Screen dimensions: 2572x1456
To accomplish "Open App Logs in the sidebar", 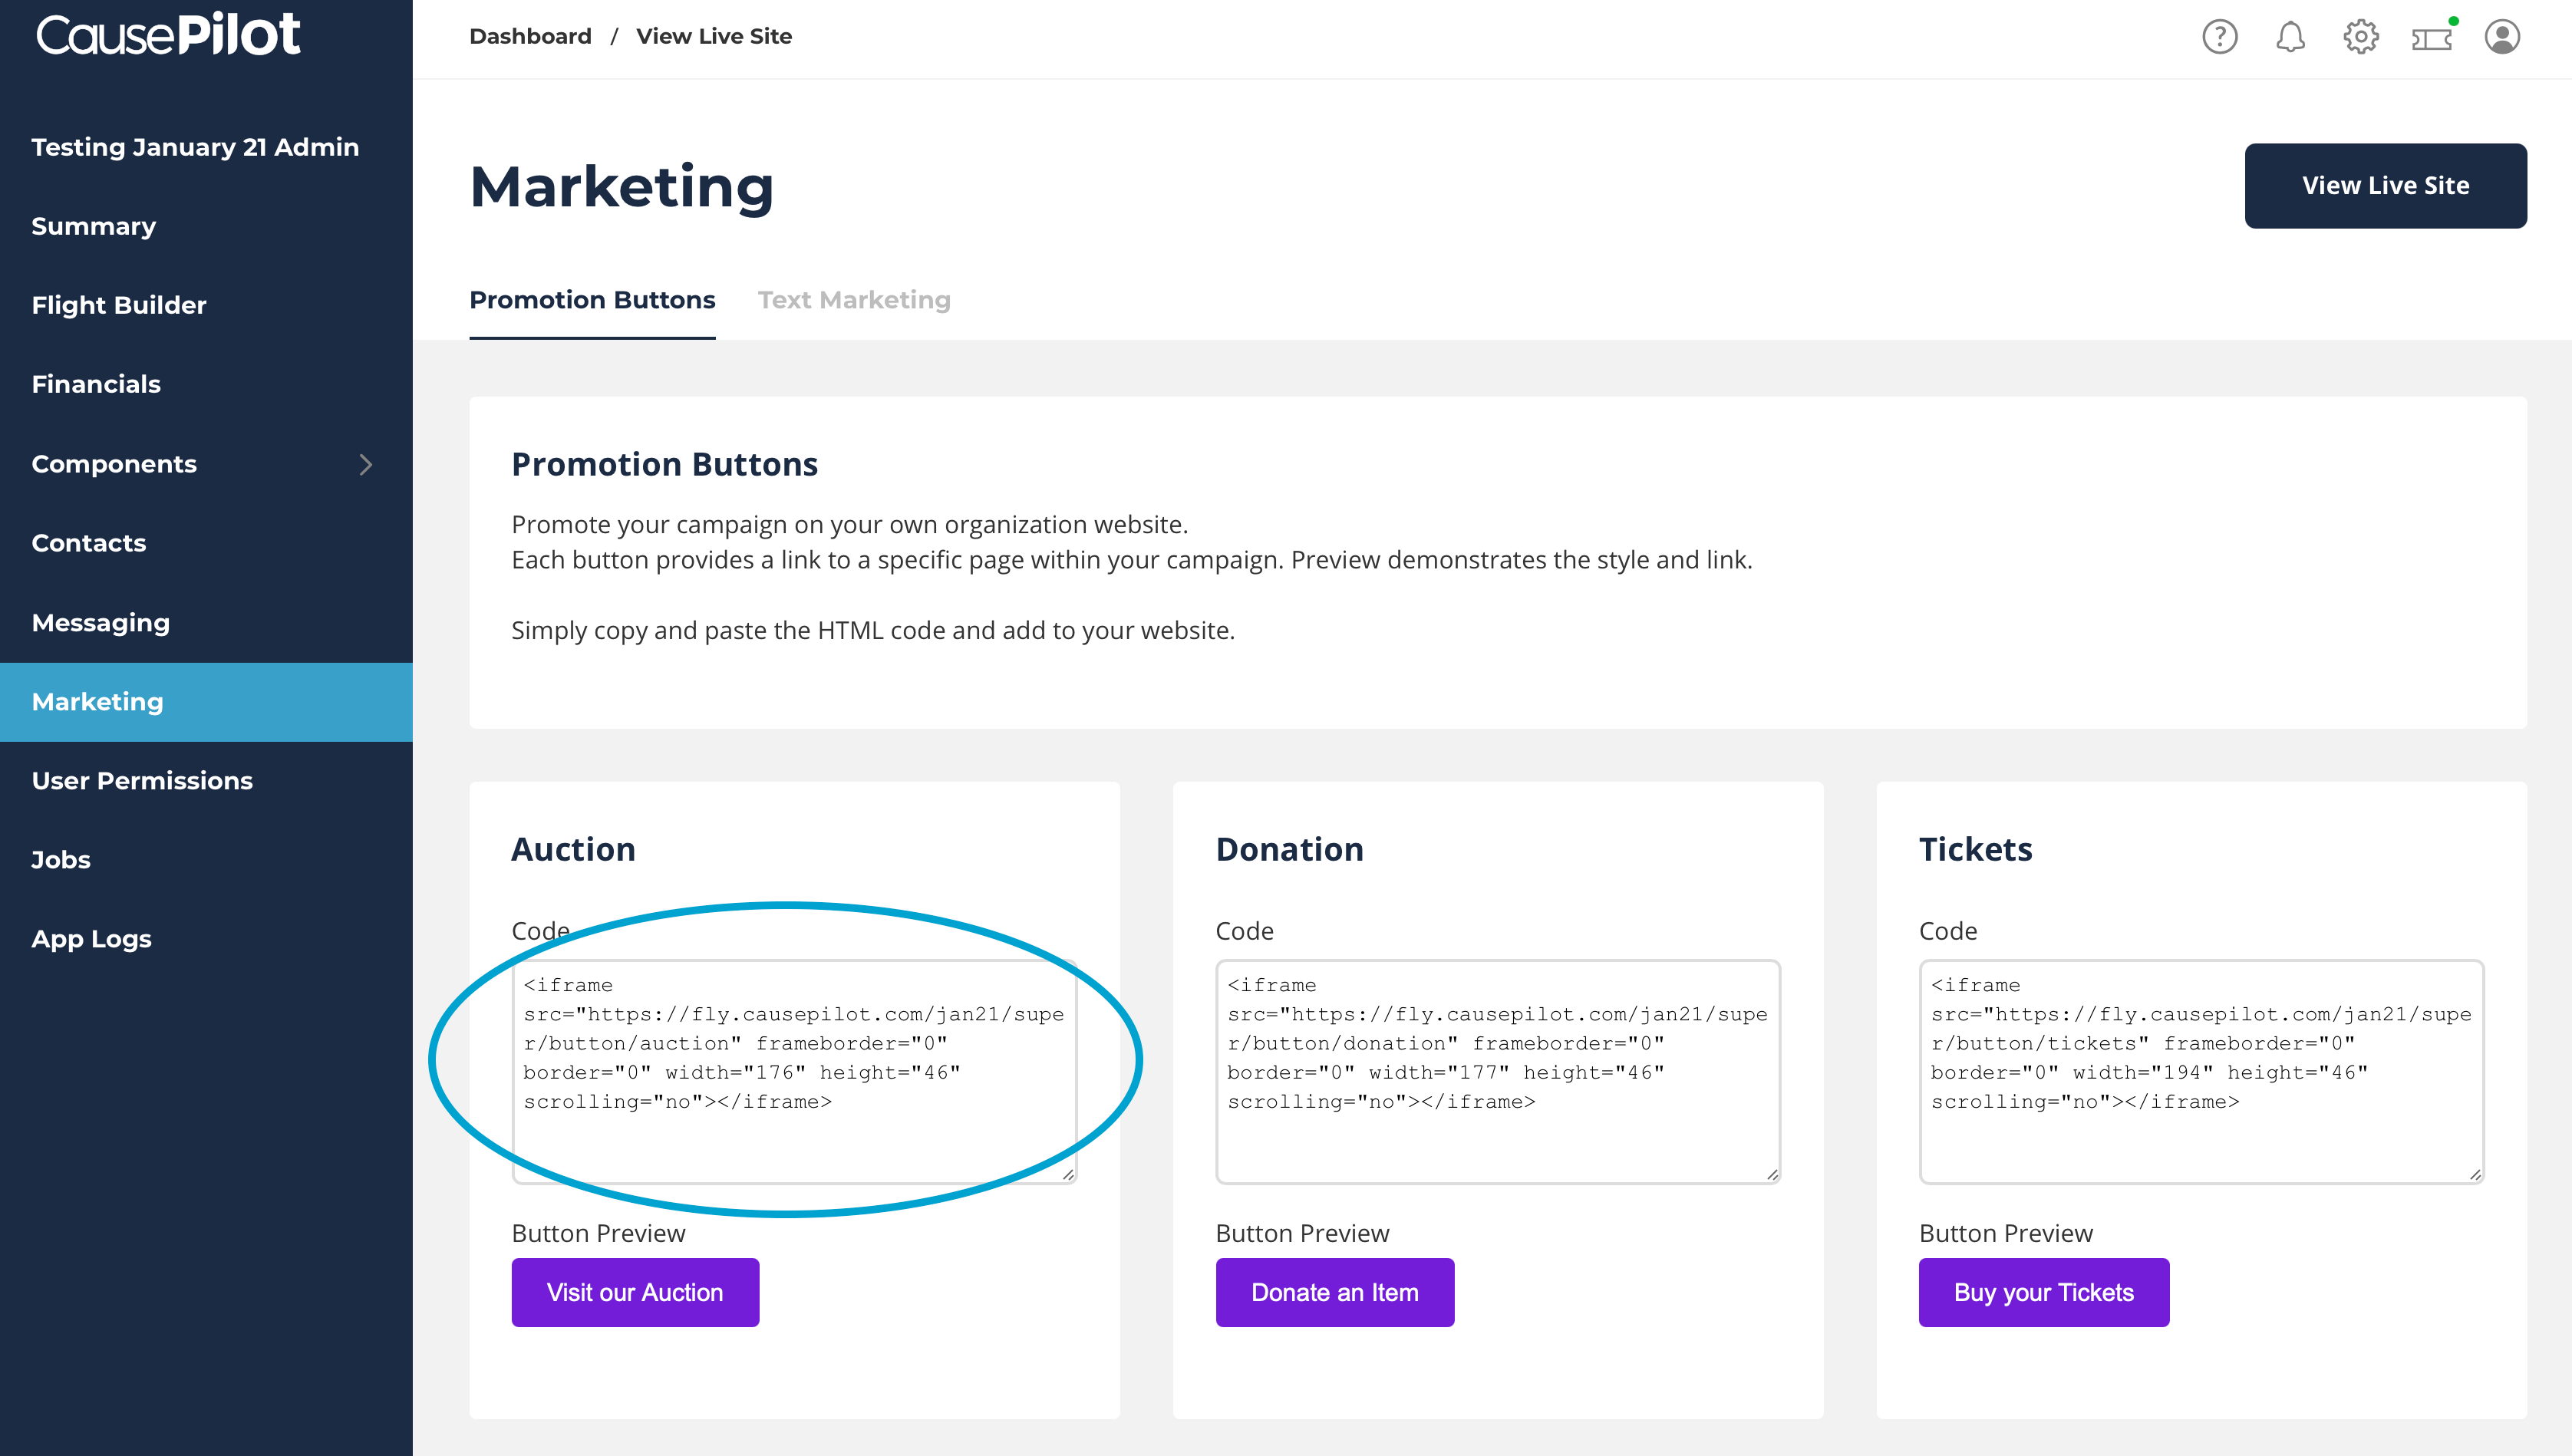I will pos(92,939).
